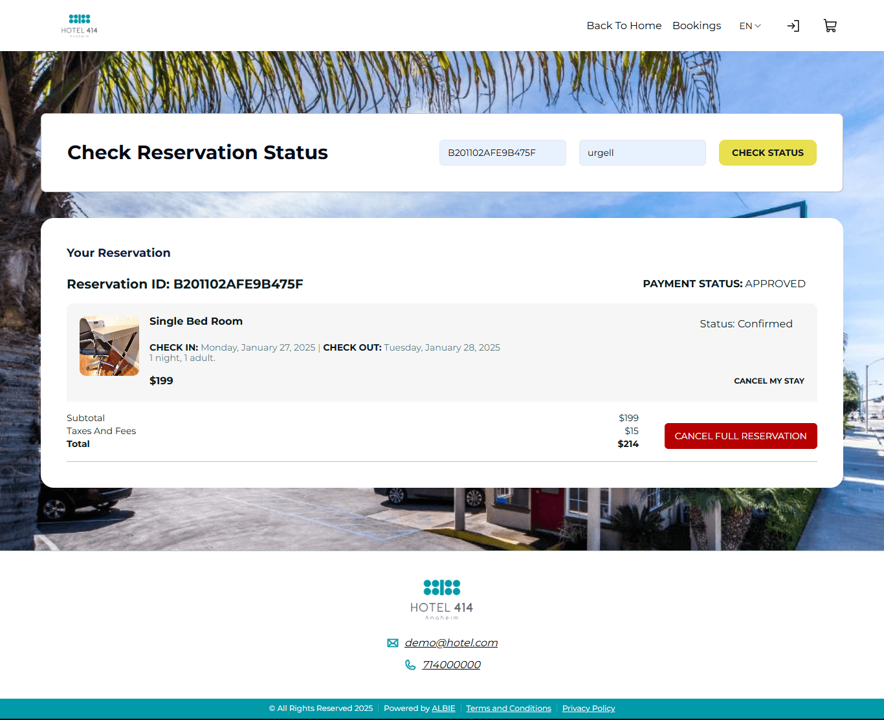Open Terms and Conditions link
This screenshot has width=884, height=720.
(508, 708)
